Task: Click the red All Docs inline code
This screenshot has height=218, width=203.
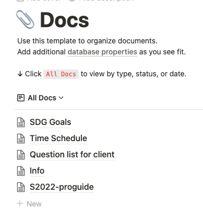Action: point(61,74)
